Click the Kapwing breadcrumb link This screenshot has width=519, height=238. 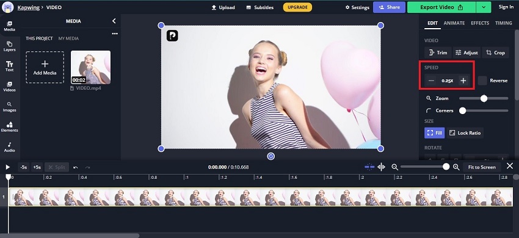click(28, 7)
